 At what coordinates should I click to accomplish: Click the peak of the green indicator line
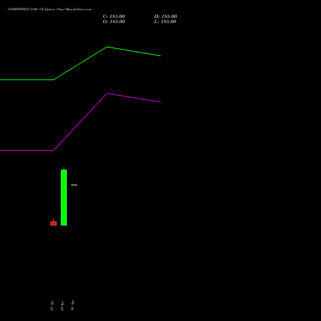[107, 47]
